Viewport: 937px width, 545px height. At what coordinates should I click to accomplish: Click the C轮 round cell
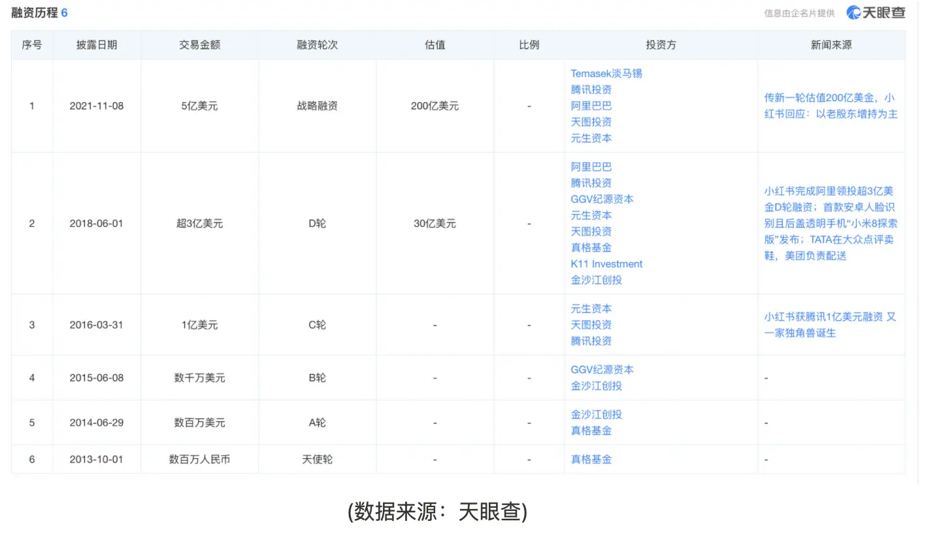coord(318,325)
